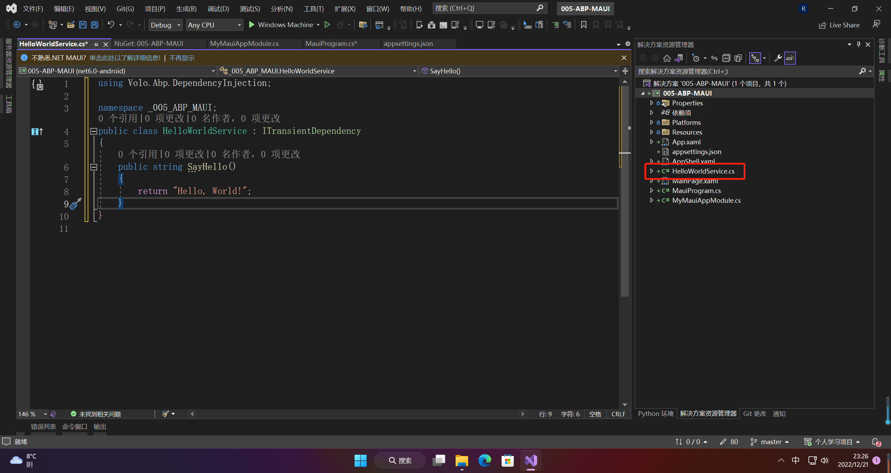Click the Undo arrow icon

pyautogui.click(x=111, y=25)
